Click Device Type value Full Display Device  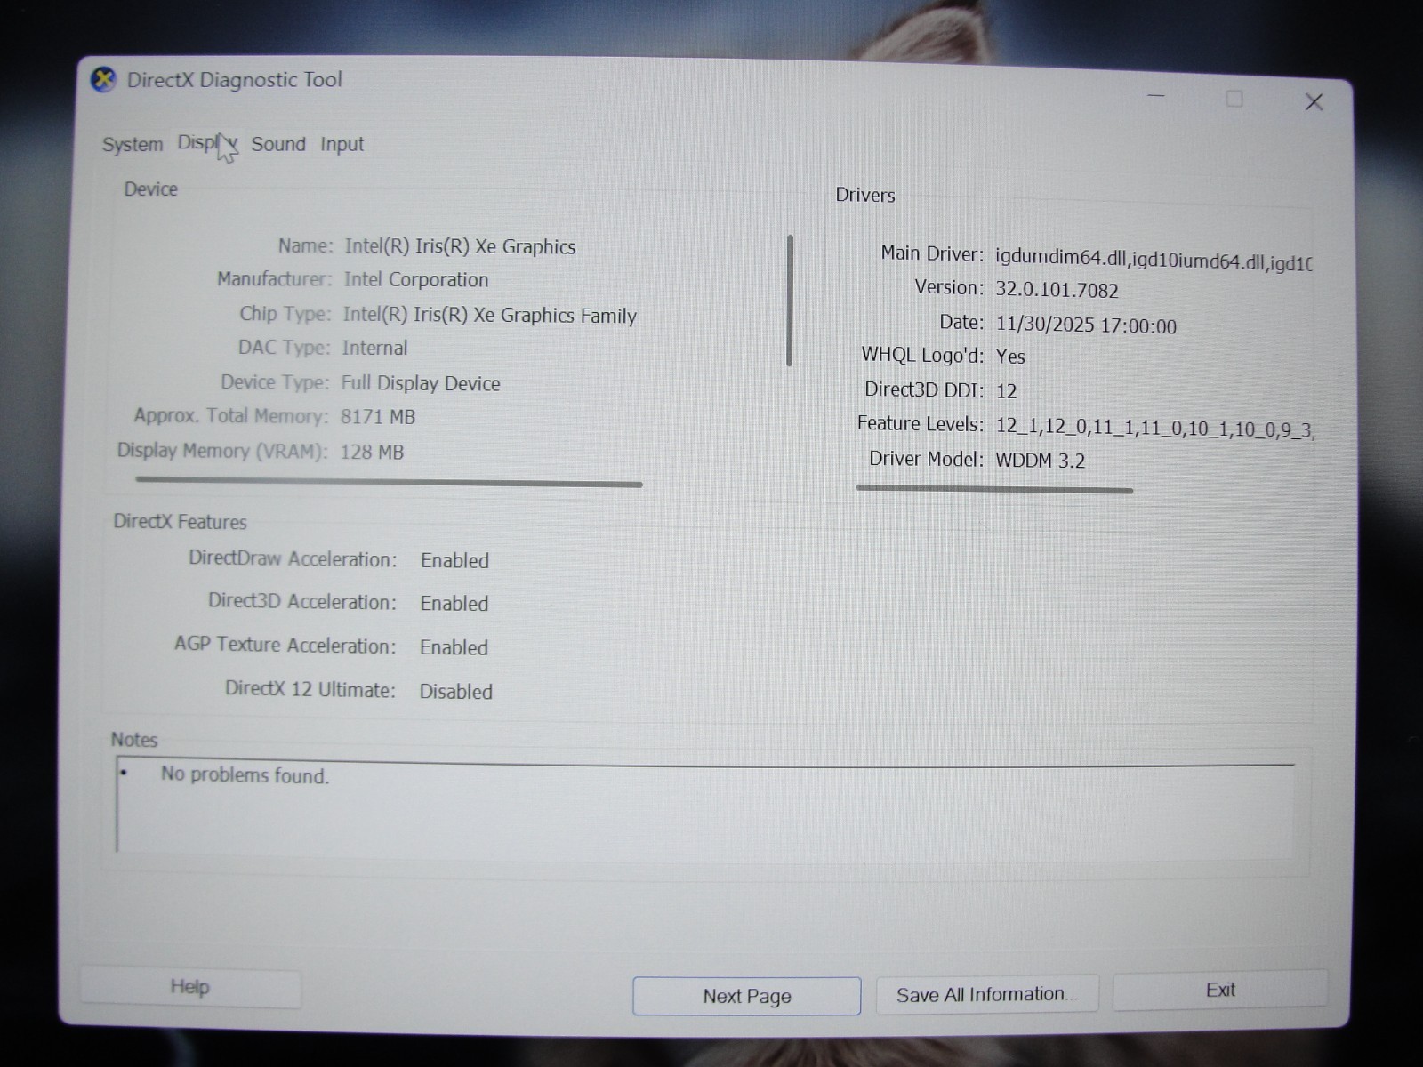coord(421,383)
